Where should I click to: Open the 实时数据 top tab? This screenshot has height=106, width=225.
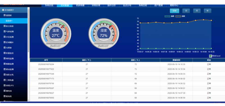pos(65,6)
